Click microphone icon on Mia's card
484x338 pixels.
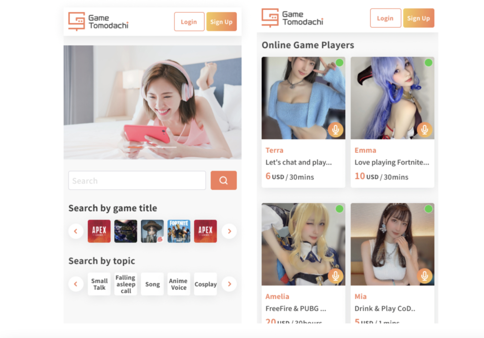point(424,276)
